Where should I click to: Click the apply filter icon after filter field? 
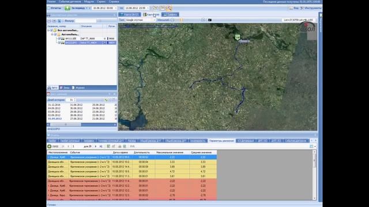99,21
